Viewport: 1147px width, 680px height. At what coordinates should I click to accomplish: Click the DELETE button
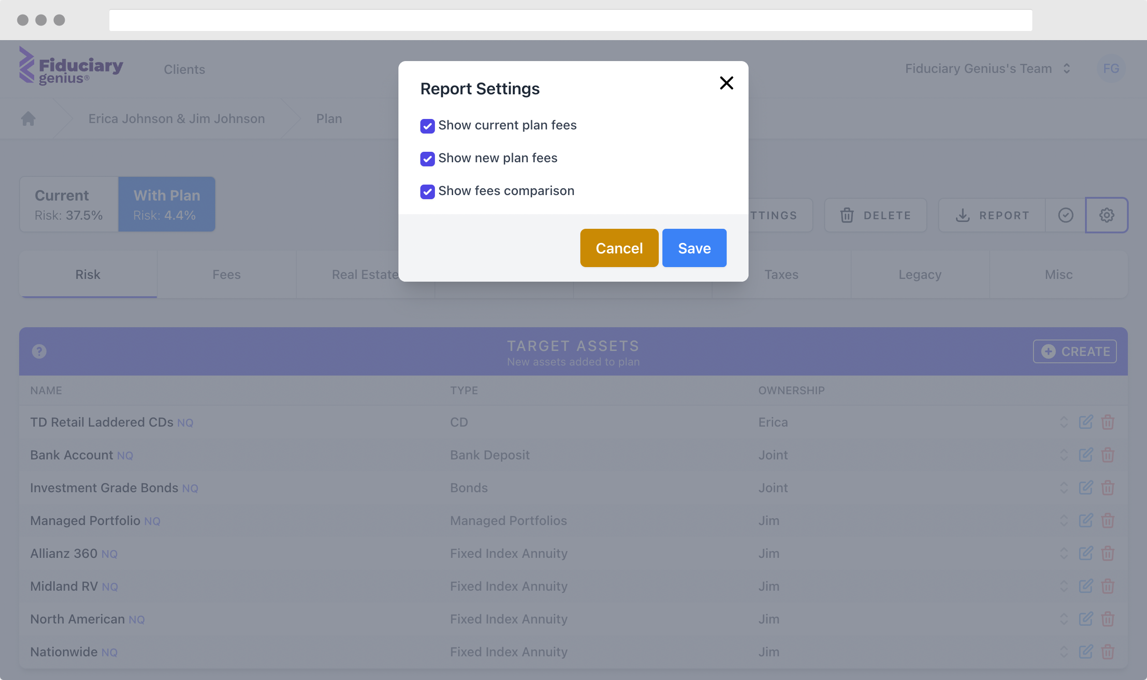pos(875,215)
